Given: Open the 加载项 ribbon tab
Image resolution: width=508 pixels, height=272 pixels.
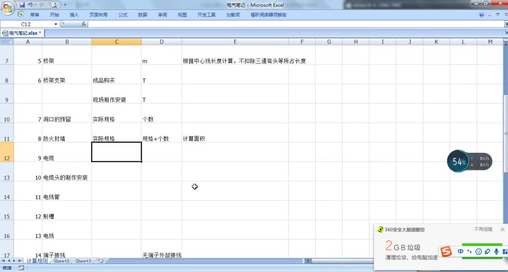Looking at the screenshot, I should (233, 15).
